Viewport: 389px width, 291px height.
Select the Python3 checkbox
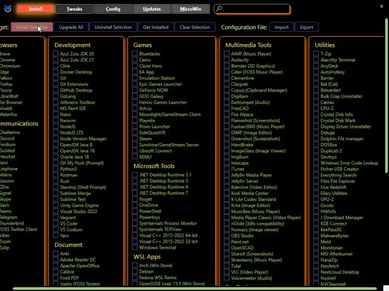[55, 169]
